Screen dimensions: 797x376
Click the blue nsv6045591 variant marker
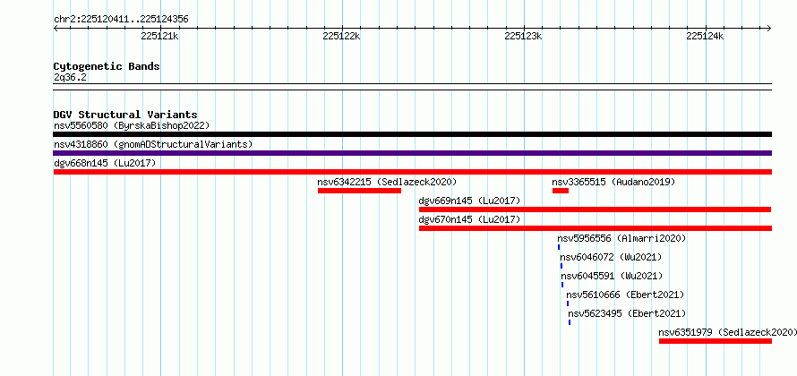(562, 285)
